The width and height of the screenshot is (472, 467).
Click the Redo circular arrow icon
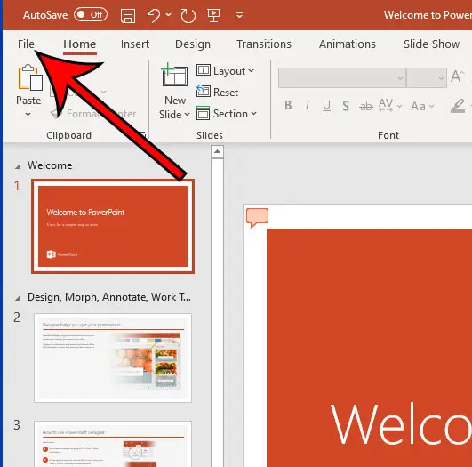[188, 15]
